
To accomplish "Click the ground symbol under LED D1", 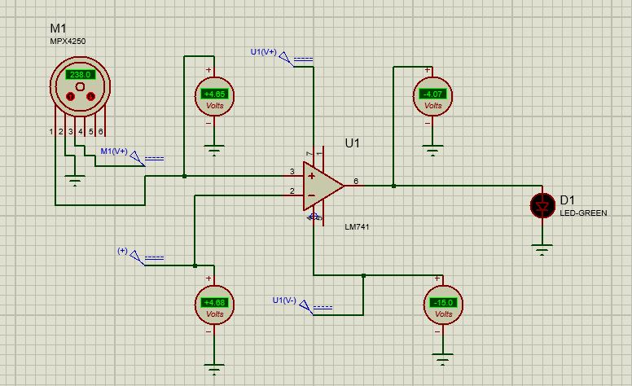I will (x=542, y=249).
